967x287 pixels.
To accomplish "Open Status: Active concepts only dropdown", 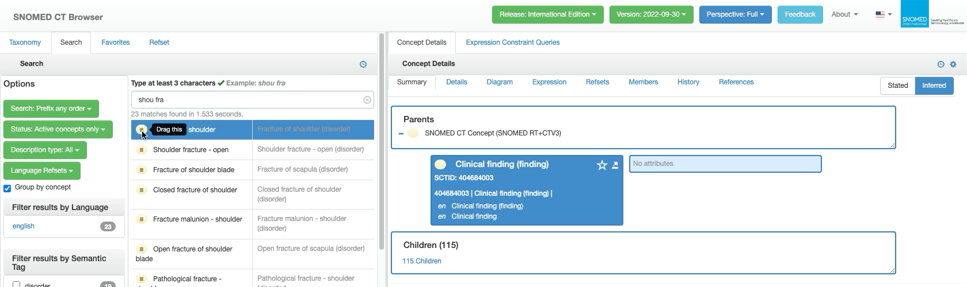I will point(58,129).
